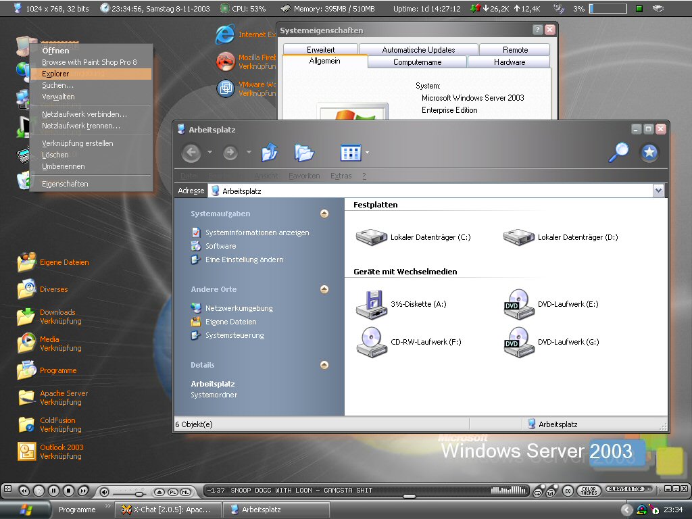Collapse the Systemaufgaben panel section
This screenshot has height=519, width=692.
click(324, 214)
